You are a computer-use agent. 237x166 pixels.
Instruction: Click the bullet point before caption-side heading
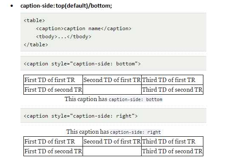(12, 6)
